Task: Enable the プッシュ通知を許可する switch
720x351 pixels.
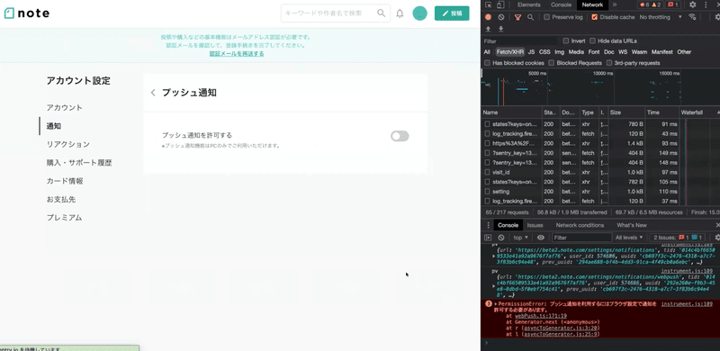Action: coord(400,136)
